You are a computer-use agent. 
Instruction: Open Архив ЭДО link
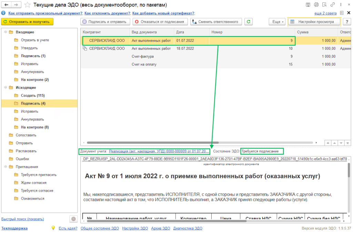(x=160, y=228)
